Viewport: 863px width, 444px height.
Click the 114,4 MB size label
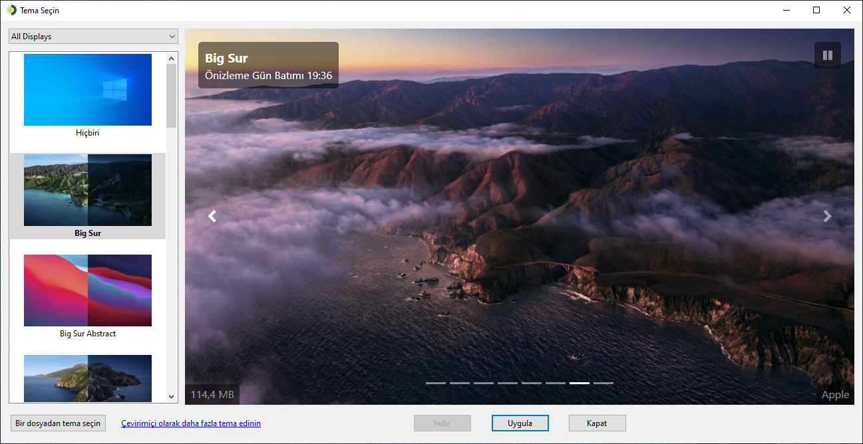[x=212, y=395]
